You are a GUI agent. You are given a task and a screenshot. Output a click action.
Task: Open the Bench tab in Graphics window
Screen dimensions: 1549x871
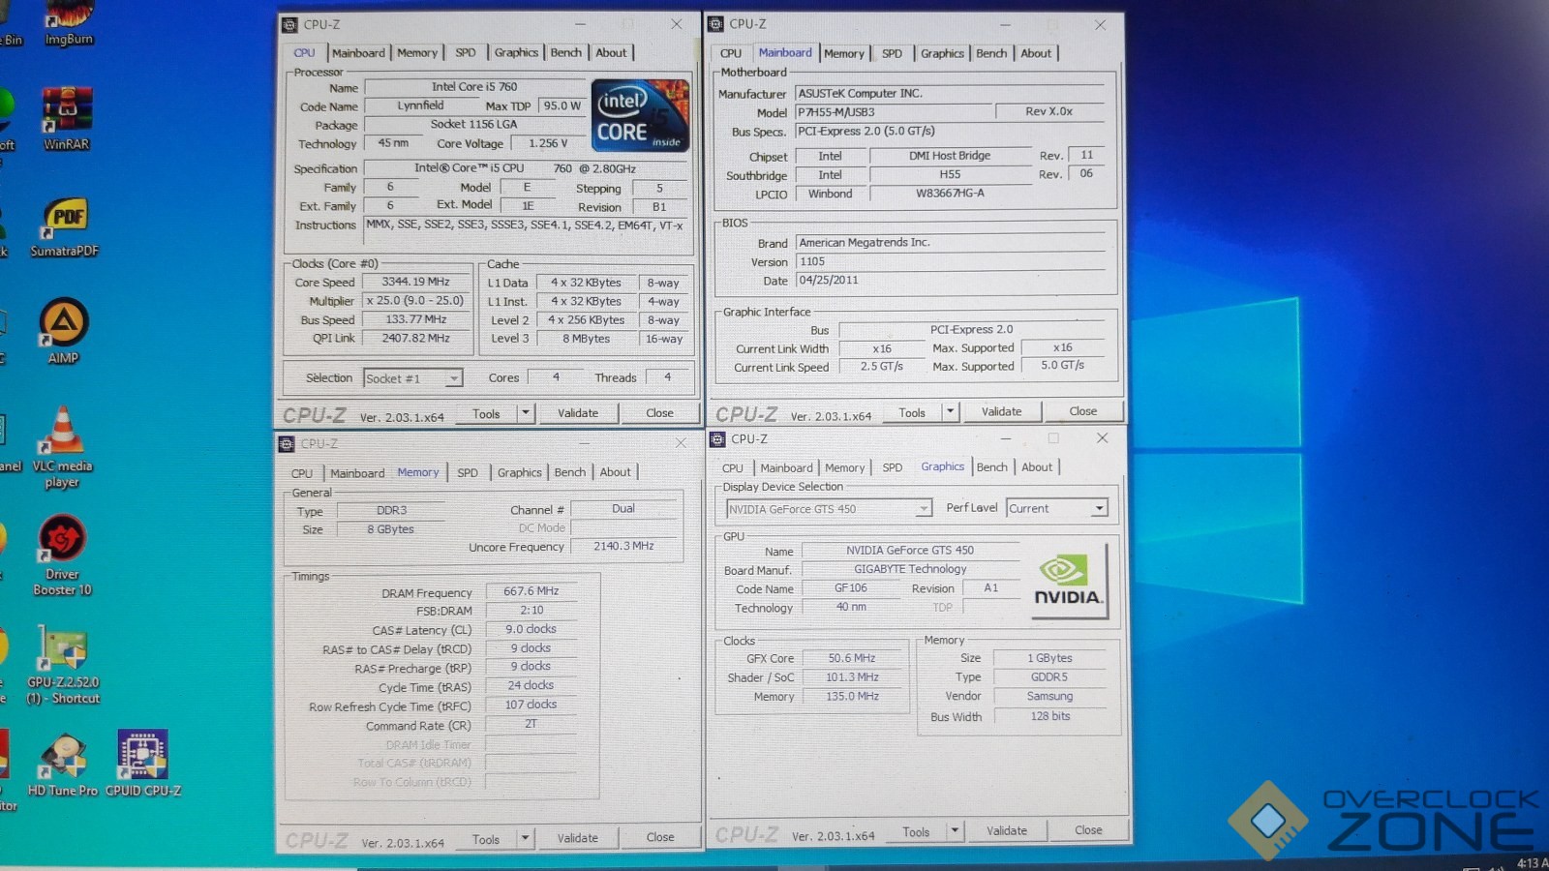tap(991, 467)
